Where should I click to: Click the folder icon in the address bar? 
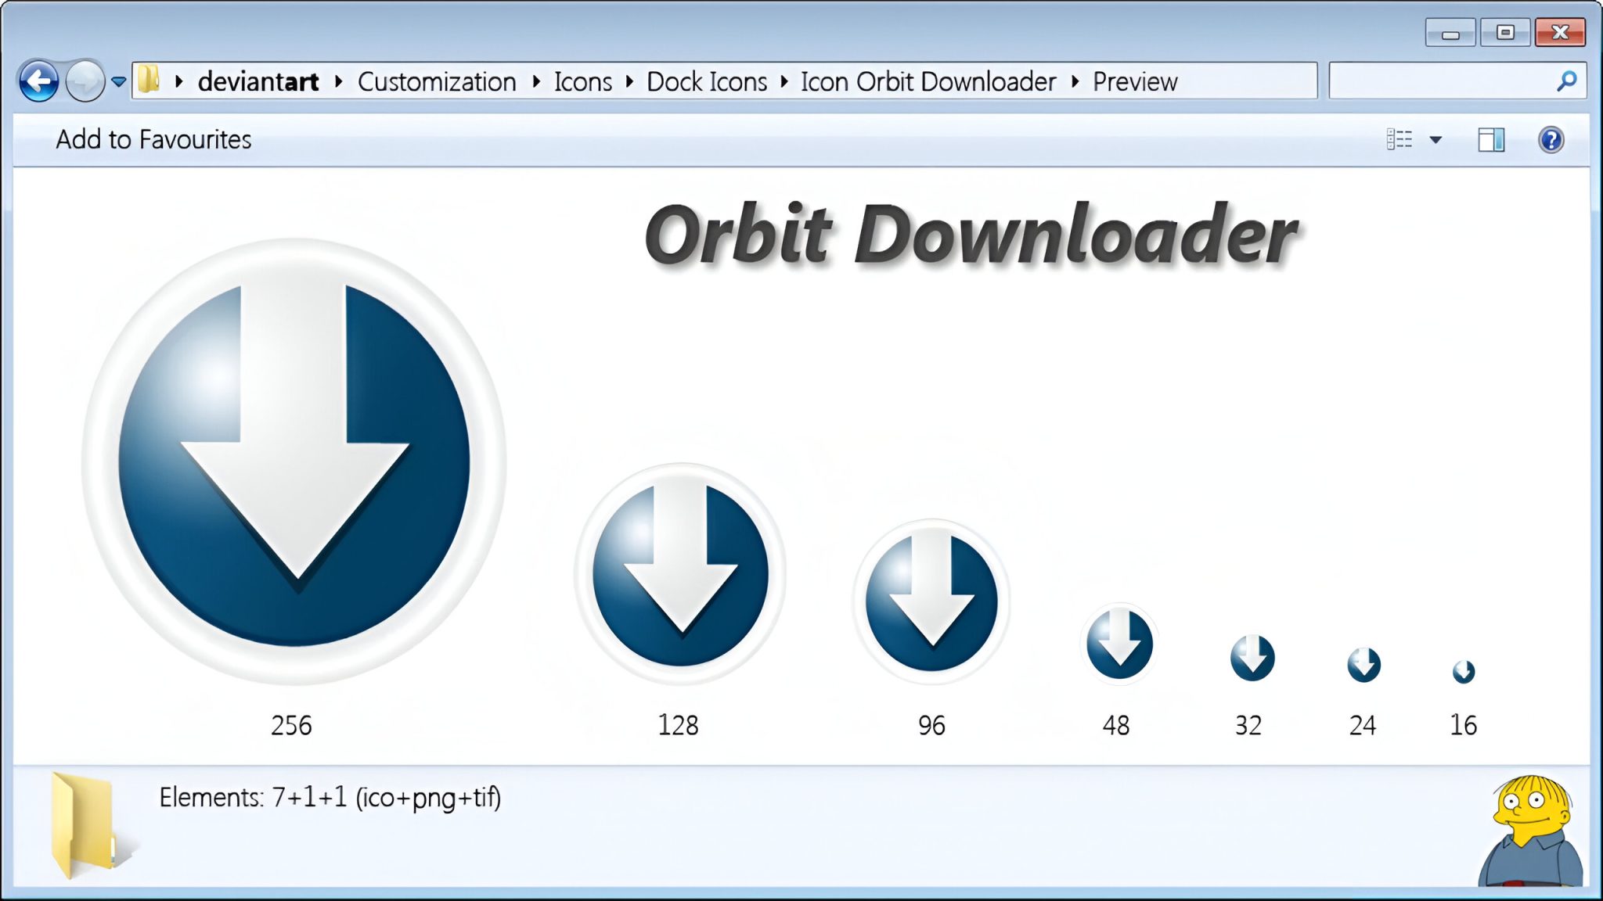[x=148, y=81]
